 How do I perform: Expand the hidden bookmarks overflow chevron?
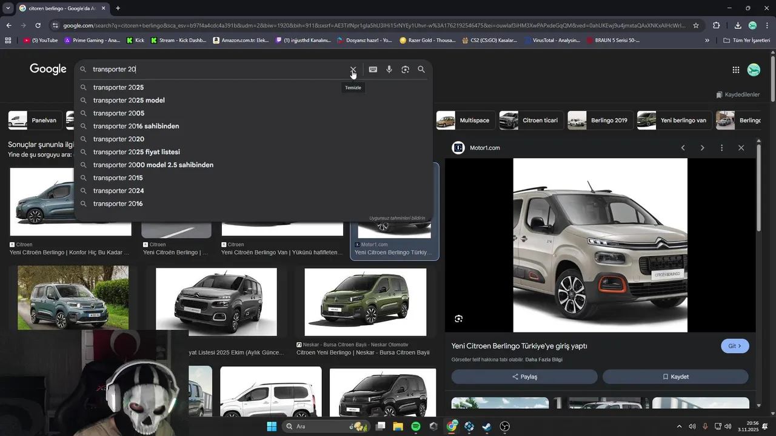707,41
